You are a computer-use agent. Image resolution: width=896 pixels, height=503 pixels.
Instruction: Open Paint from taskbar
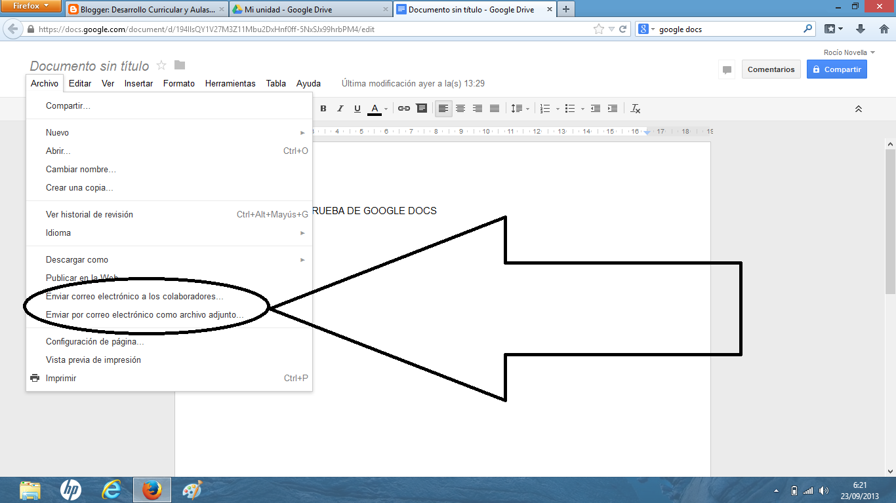coord(192,490)
